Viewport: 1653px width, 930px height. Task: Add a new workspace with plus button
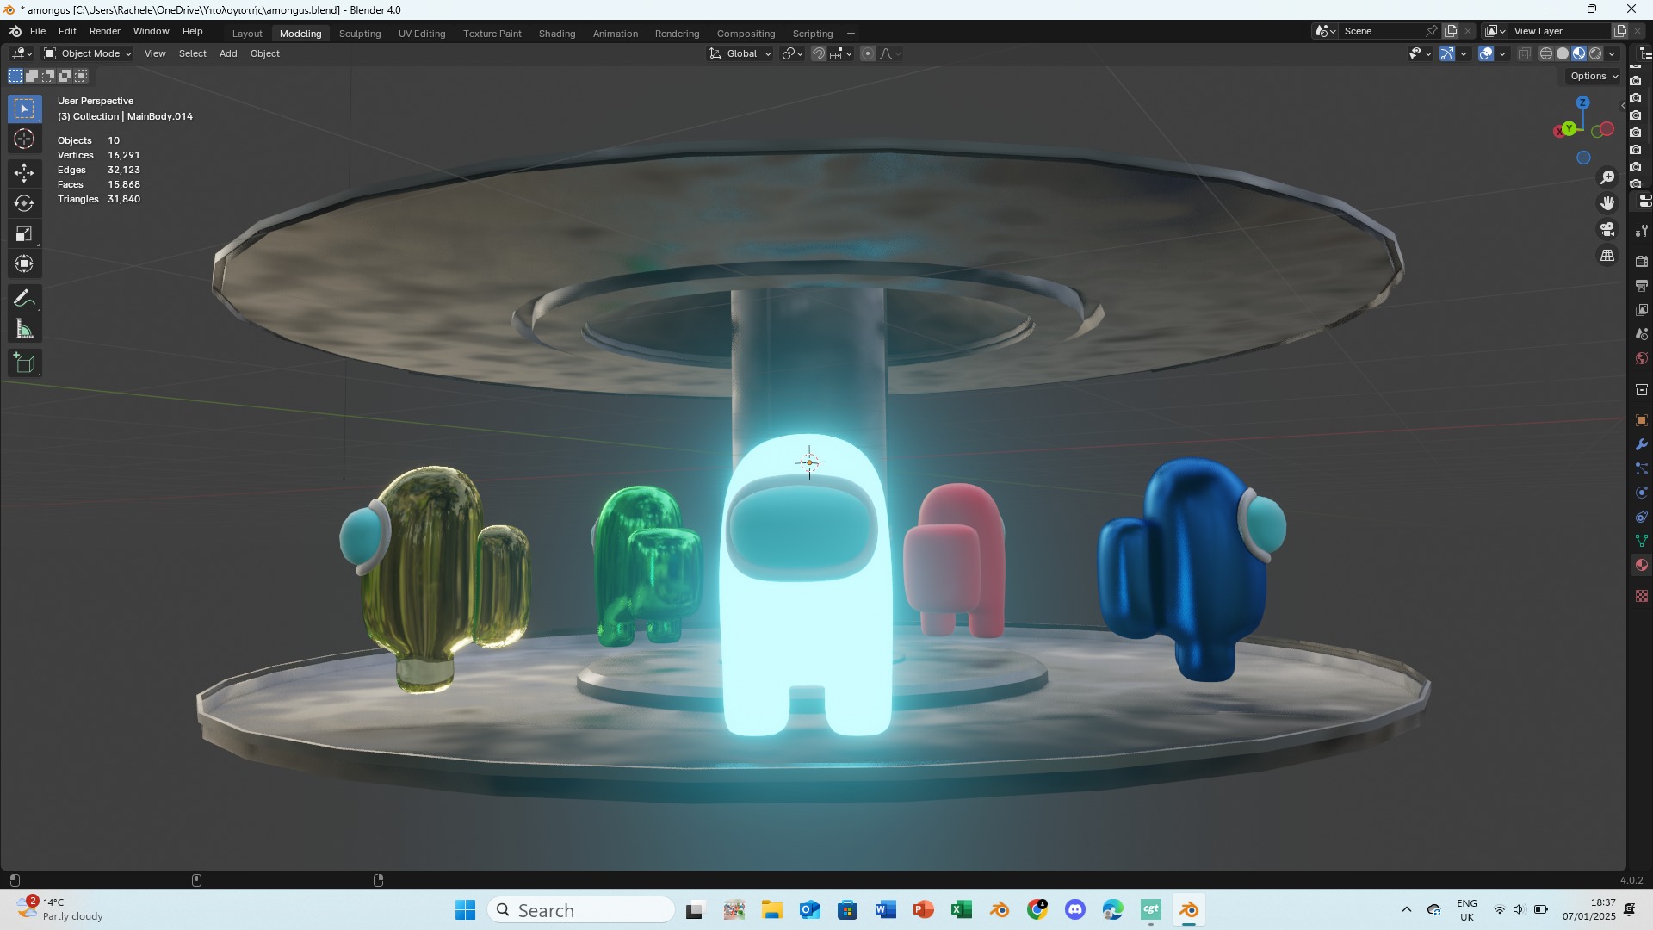851,34
